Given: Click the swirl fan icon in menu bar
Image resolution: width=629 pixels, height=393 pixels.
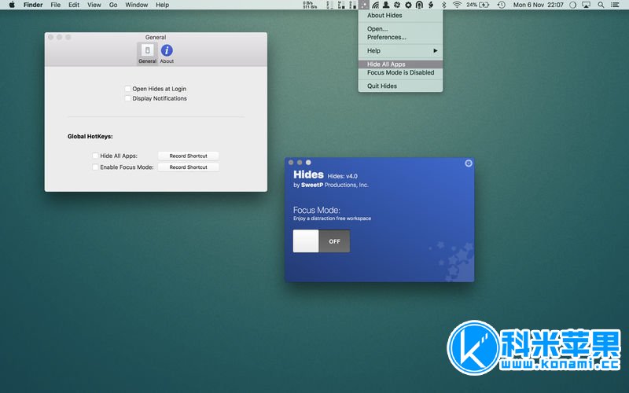Looking at the screenshot, I should 397,5.
